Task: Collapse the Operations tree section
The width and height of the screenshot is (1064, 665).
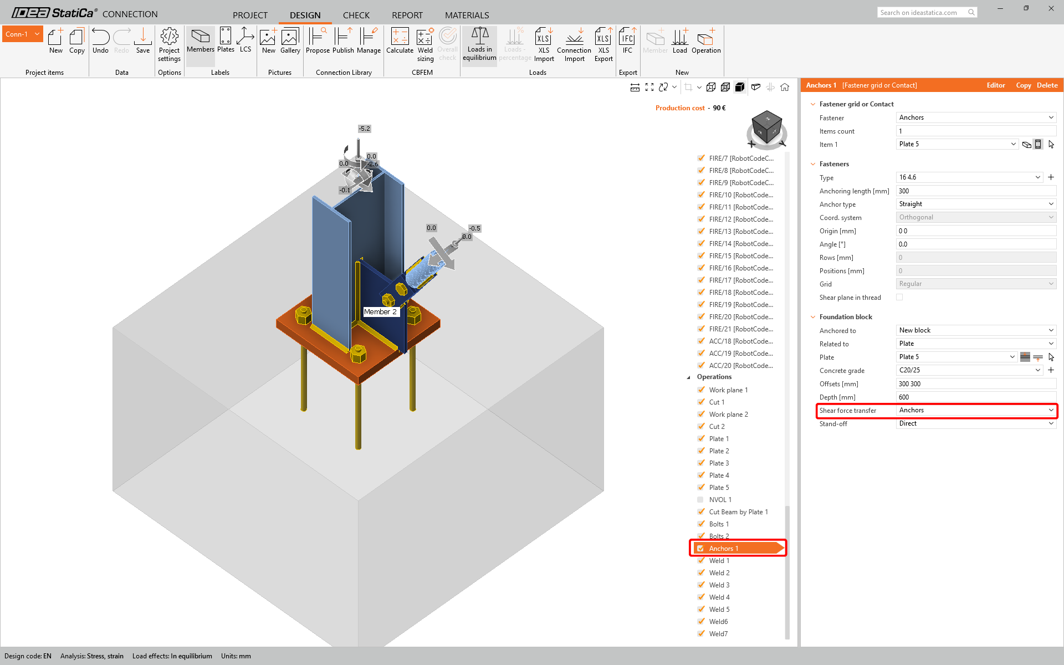Action: pyautogui.click(x=689, y=377)
